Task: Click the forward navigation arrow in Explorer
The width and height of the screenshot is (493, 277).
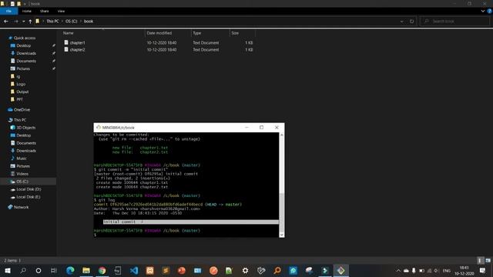Action: tap(16, 22)
